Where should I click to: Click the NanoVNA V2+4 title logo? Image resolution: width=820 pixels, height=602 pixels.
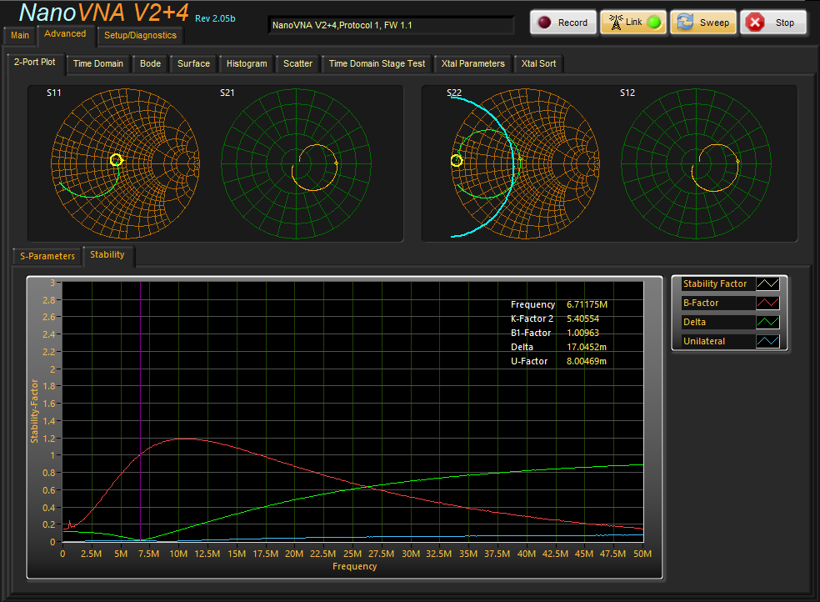click(x=103, y=13)
